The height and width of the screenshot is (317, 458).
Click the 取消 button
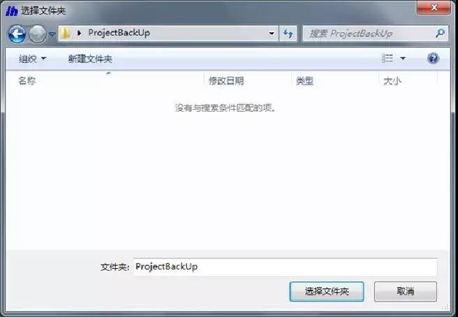tap(406, 291)
